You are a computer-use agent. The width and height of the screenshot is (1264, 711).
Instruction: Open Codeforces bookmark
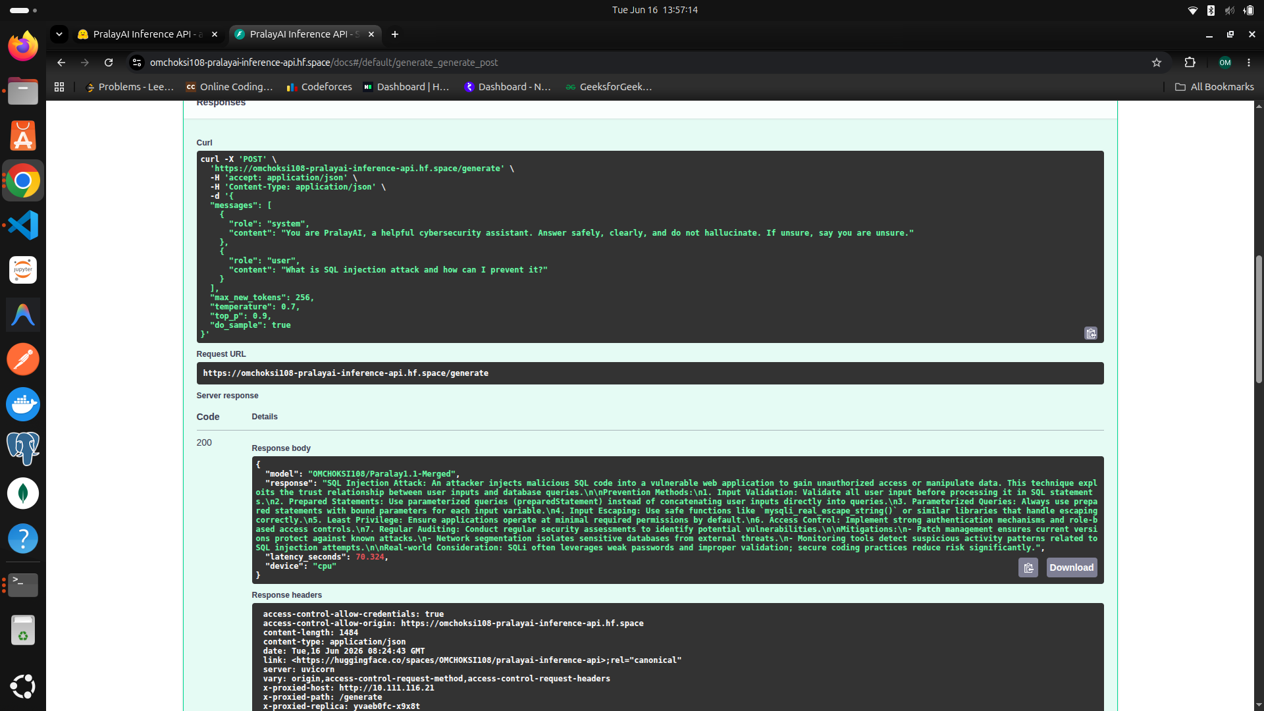319,87
